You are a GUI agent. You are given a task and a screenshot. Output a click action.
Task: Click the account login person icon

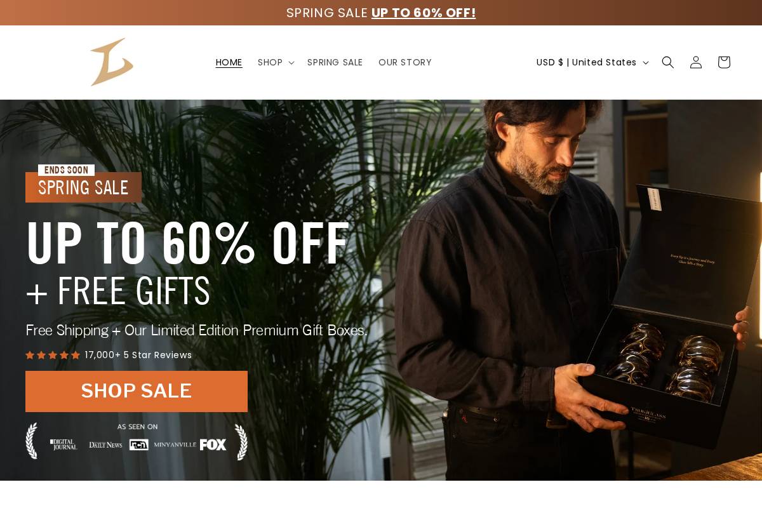pos(696,62)
